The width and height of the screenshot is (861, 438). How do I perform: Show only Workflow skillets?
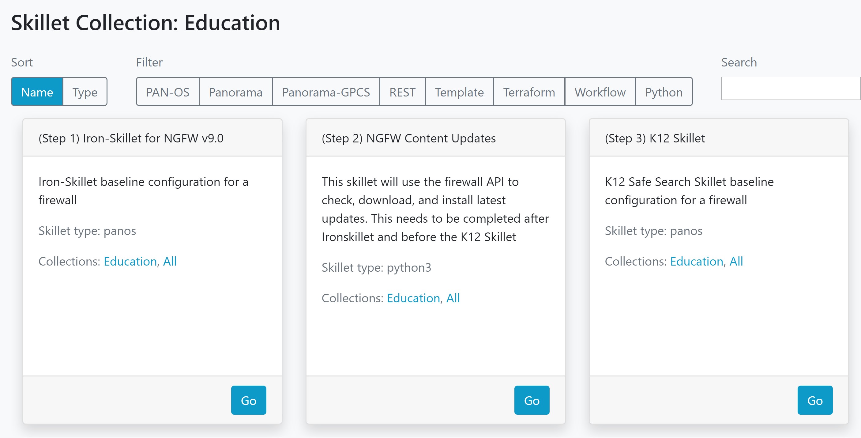tap(600, 92)
